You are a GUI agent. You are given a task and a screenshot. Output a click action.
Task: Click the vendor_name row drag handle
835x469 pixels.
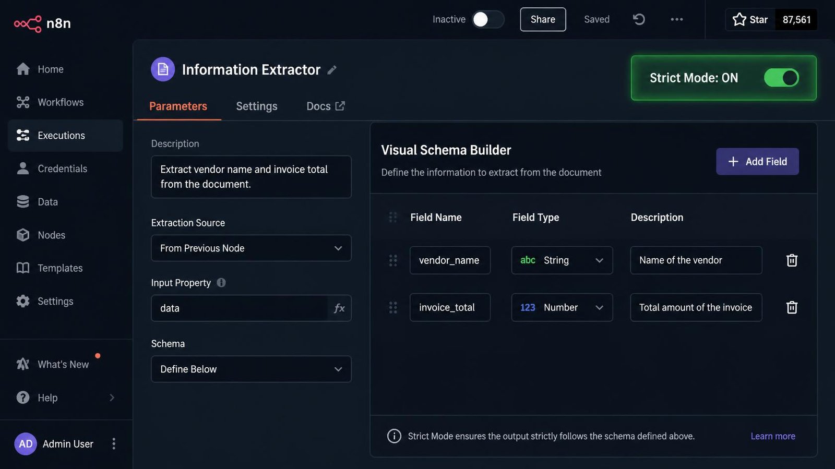pyautogui.click(x=393, y=260)
